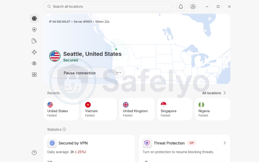Open file sharing icon in sidebar

pos(34,41)
